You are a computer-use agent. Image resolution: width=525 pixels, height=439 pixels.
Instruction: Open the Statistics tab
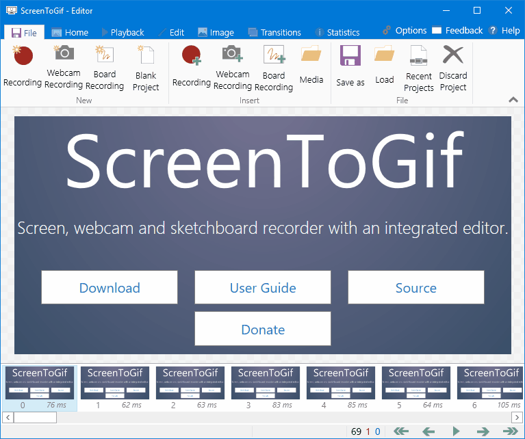tap(337, 32)
